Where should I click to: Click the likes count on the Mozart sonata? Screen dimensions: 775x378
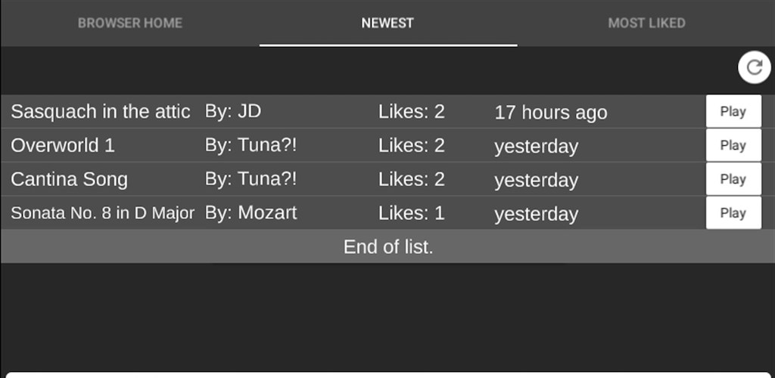tap(412, 213)
